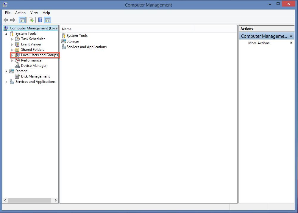Select Services and Applications text in list
Image resolution: width=298 pixels, height=213 pixels.
[86, 47]
